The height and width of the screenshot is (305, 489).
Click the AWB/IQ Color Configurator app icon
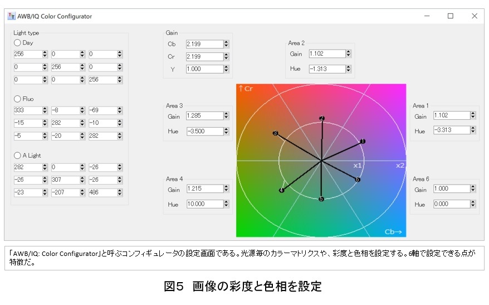point(11,16)
